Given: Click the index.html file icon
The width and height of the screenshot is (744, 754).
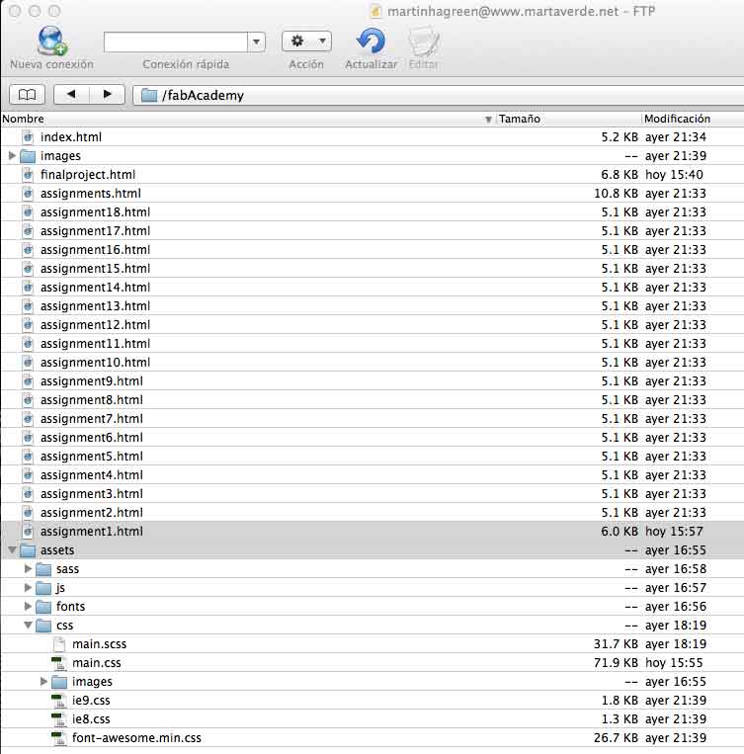Looking at the screenshot, I should (x=28, y=137).
